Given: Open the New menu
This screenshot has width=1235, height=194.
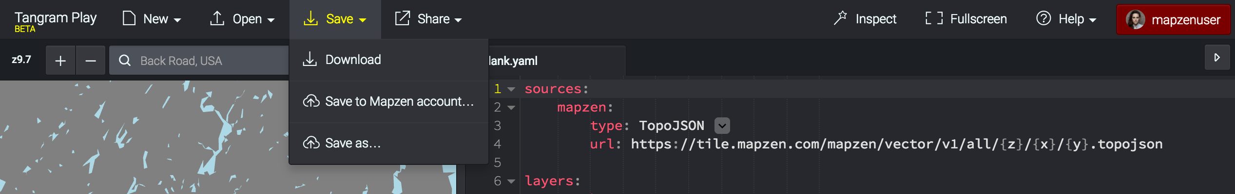Looking at the screenshot, I should coord(152,19).
